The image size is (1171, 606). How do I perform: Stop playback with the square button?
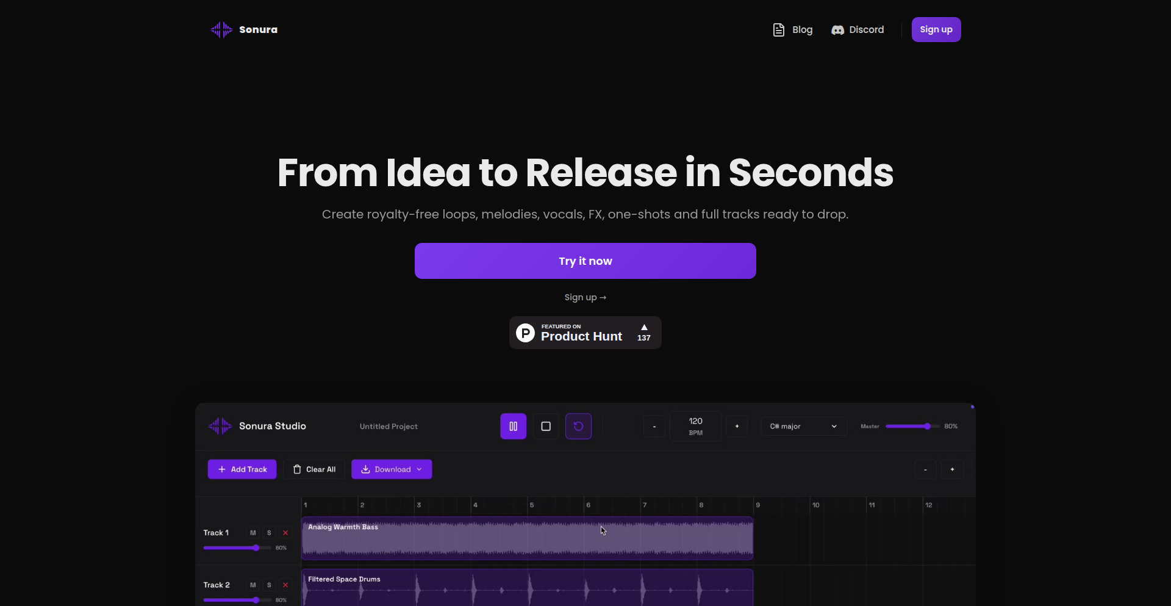coord(546,427)
